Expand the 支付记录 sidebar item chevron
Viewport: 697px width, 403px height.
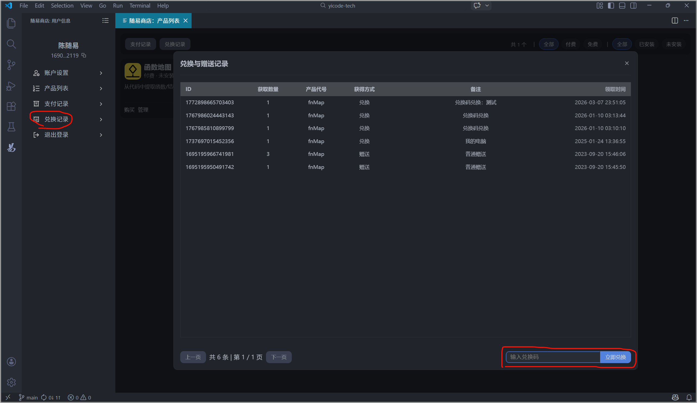point(101,104)
